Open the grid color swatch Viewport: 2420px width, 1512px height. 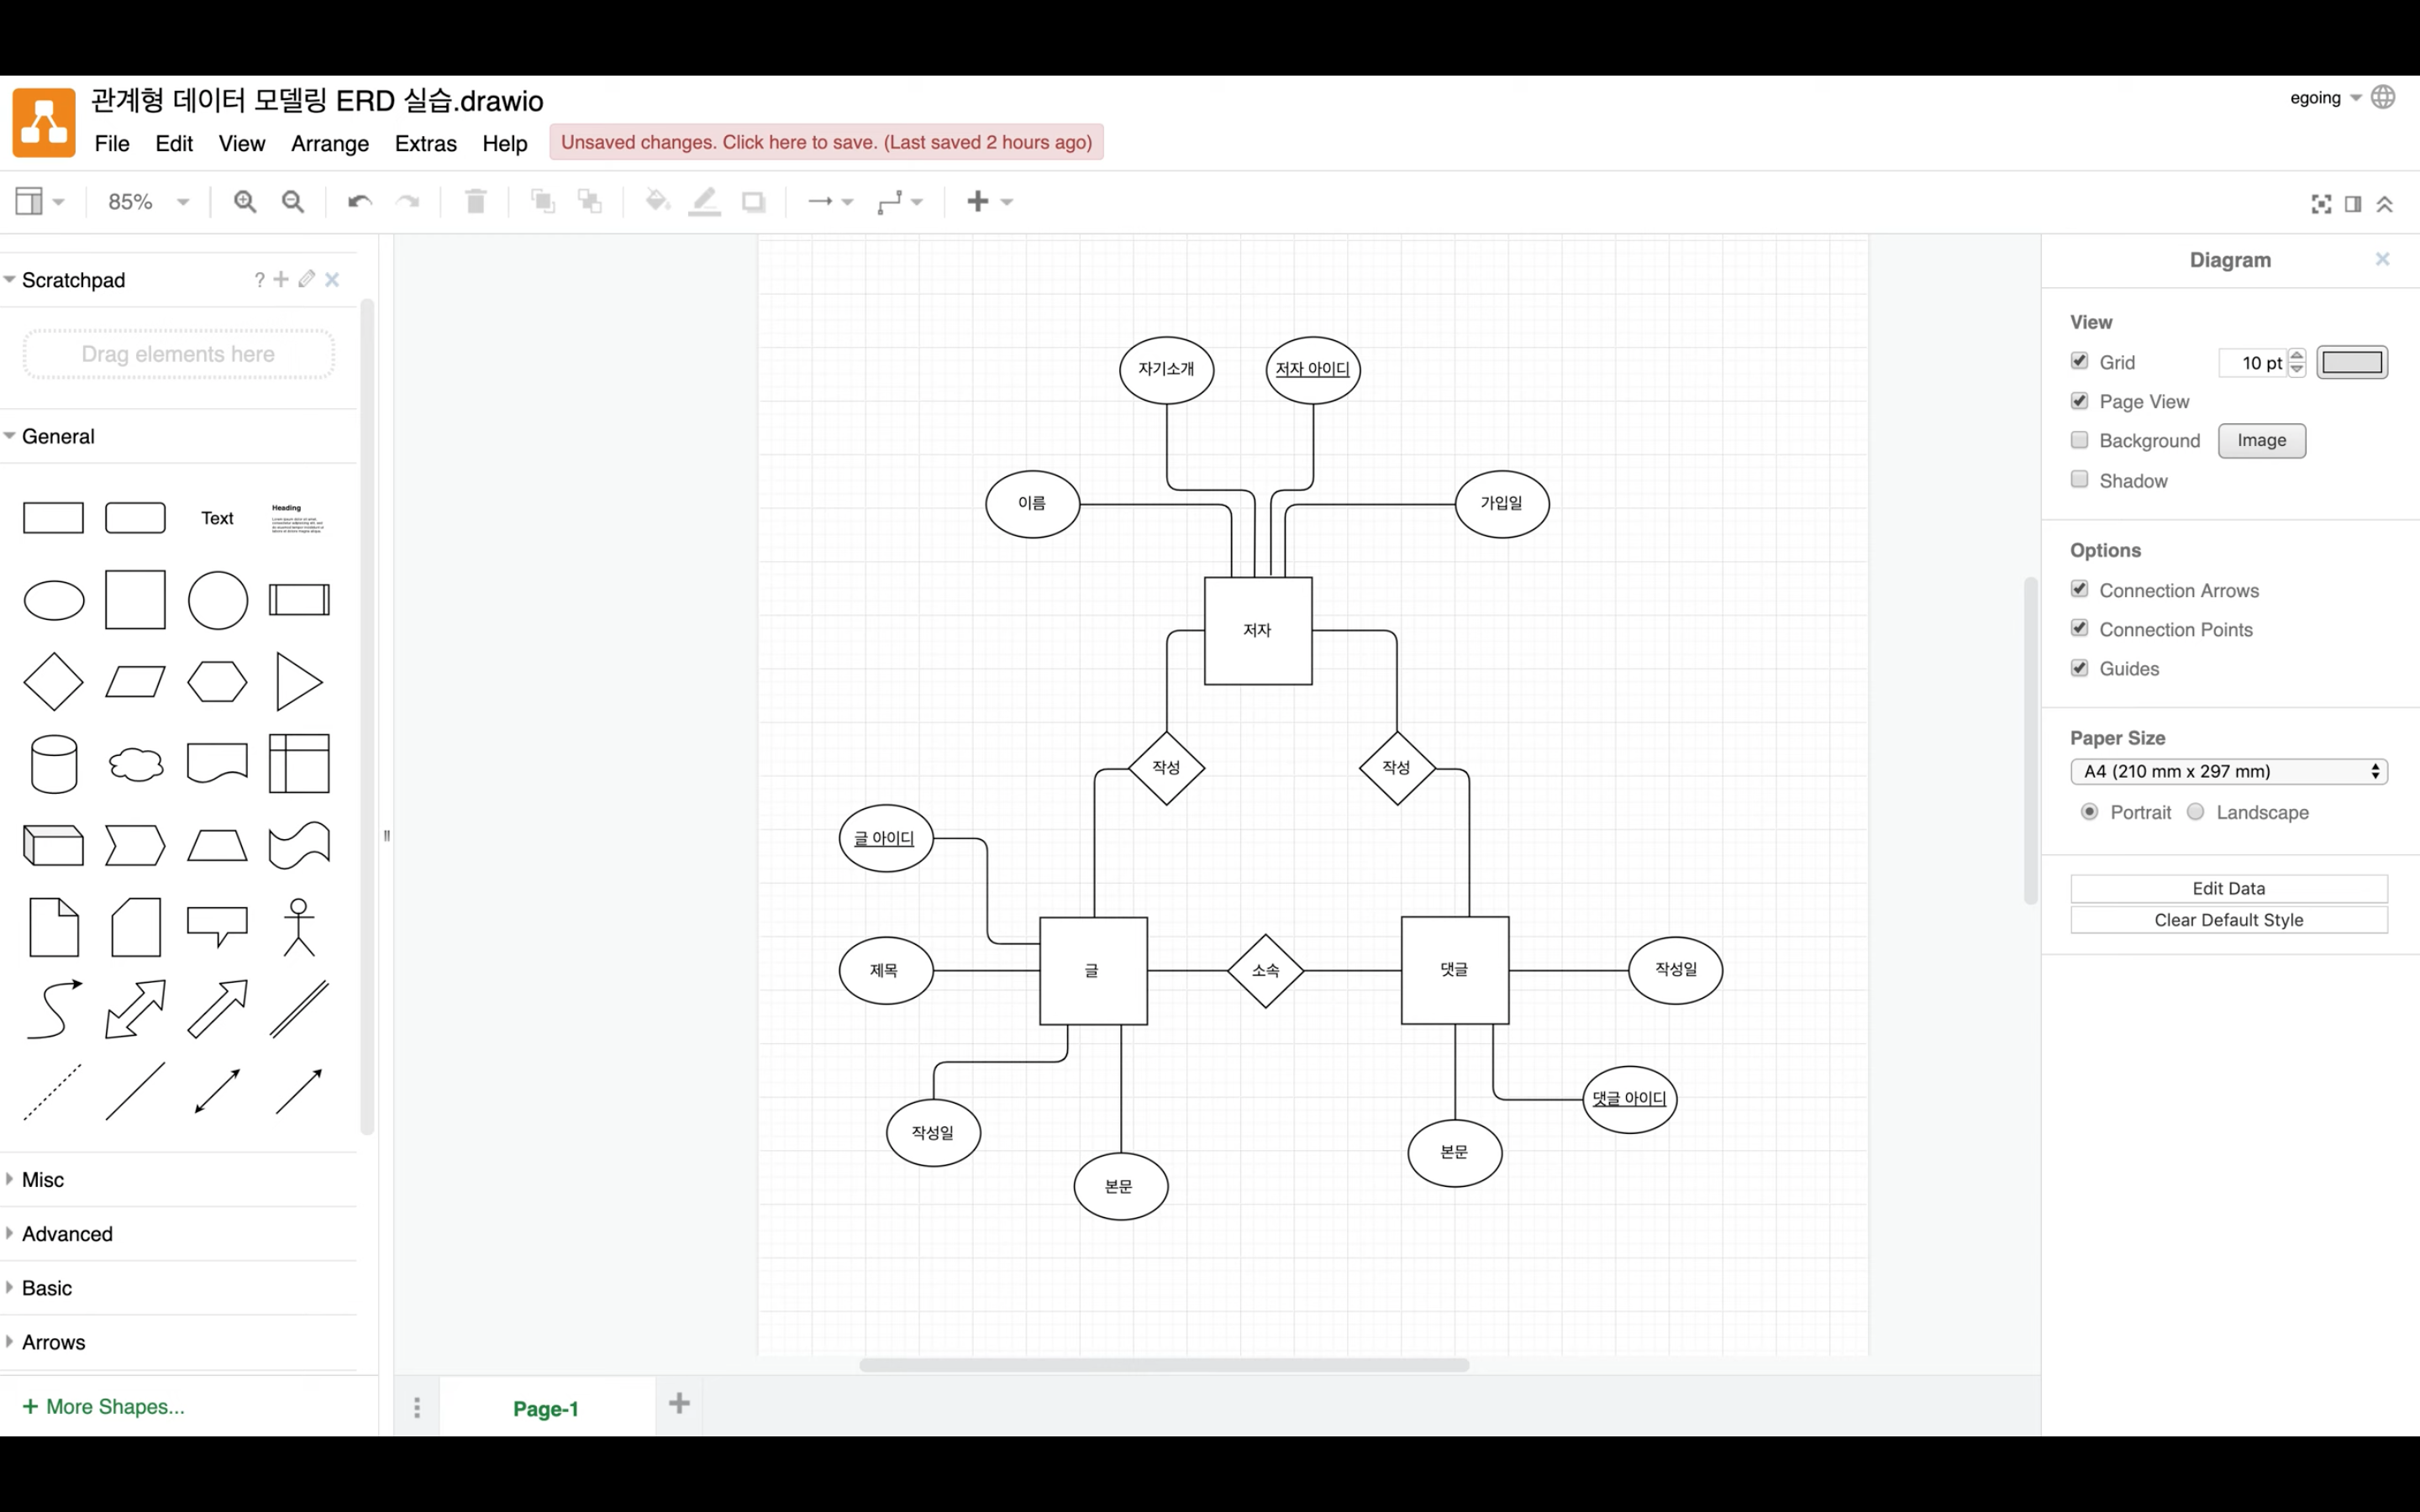pyautogui.click(x=2351, y=362)
